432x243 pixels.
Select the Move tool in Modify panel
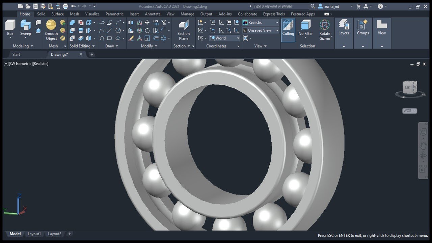coord(147,23)
